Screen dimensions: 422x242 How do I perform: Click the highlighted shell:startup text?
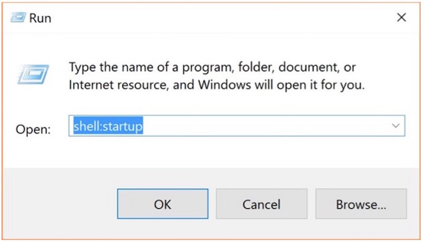coord(108,126)
